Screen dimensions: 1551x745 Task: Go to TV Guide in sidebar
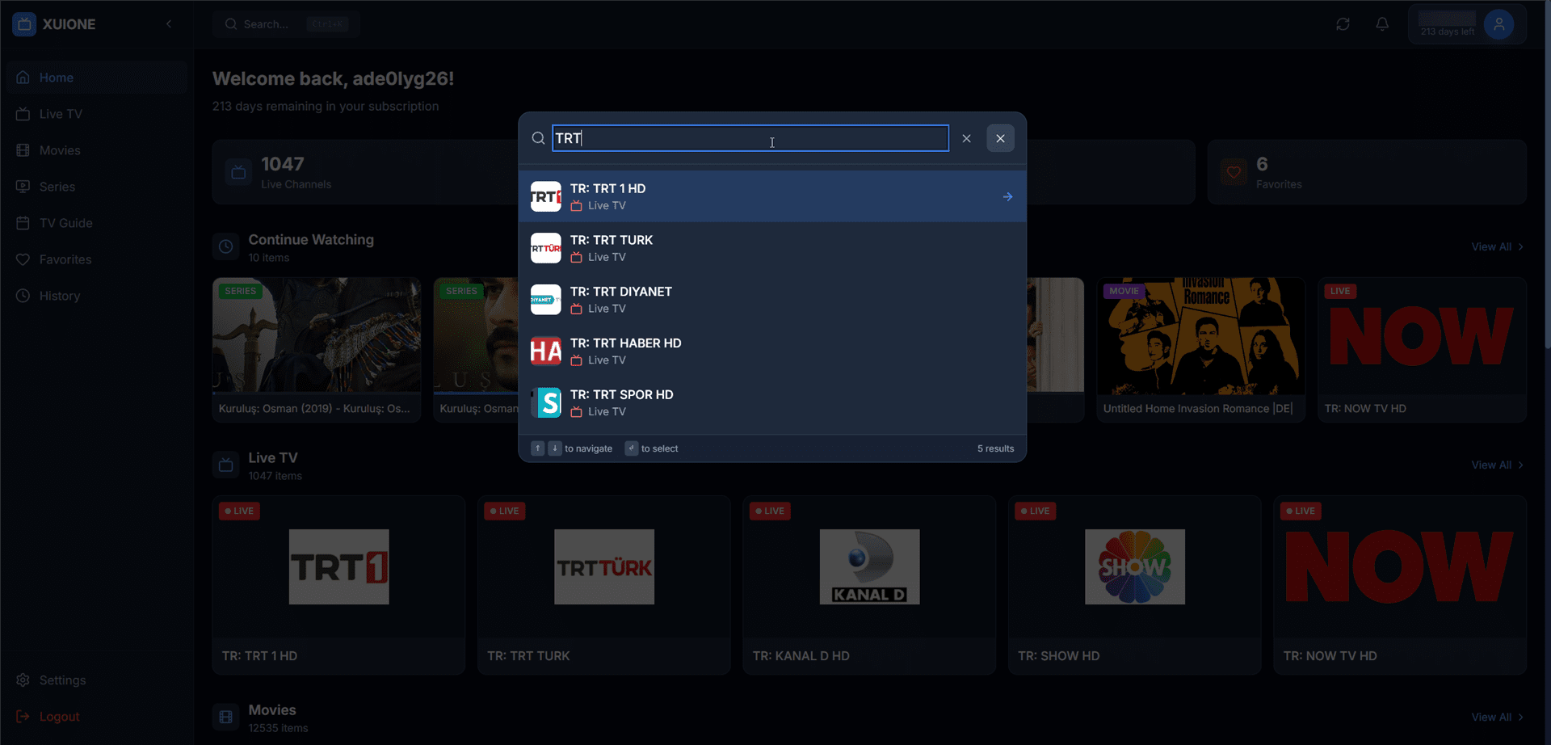[65, 223]
